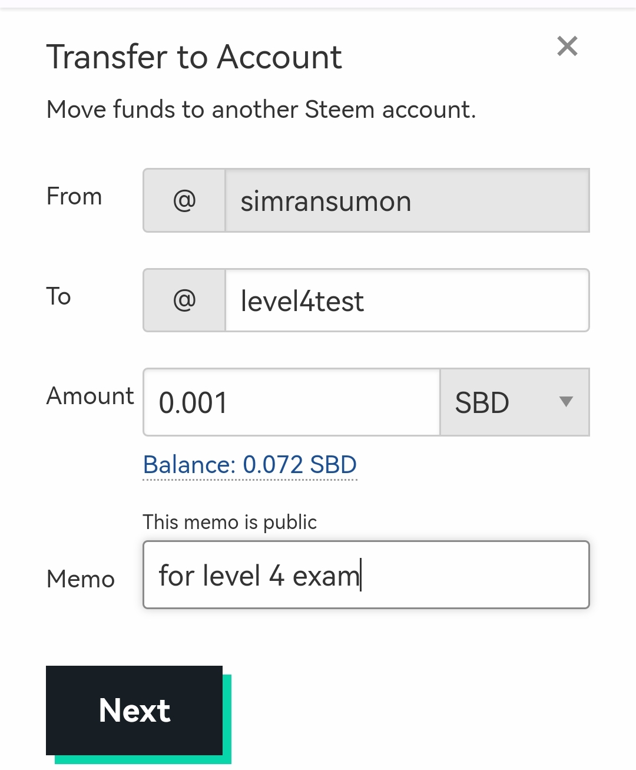
Task: Open the SBD currency selector
Action: pyautogui.click(x=514, y=402)
